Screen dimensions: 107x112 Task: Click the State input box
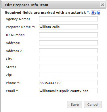point(68,67)
